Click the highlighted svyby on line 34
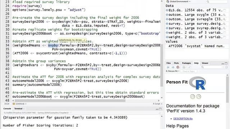 coord(53,46)
